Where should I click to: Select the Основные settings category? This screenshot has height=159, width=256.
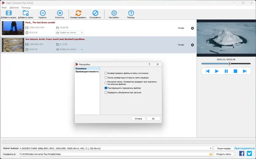pos(87,69)
